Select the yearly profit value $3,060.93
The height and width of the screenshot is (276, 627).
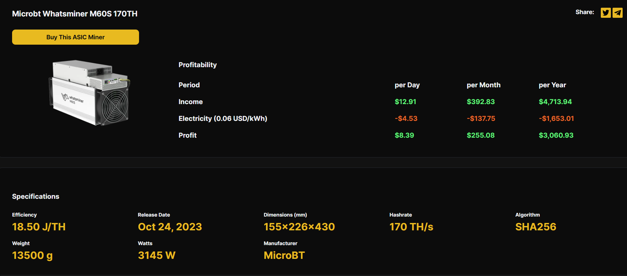pyautogui.click(x=556, y=135)
